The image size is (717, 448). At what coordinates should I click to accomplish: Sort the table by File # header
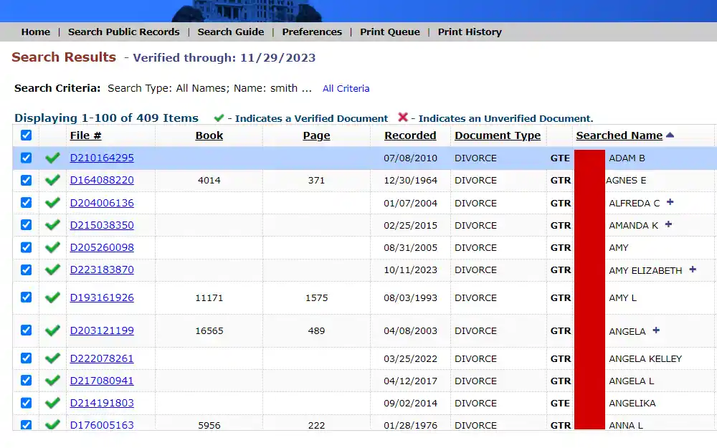[85, 135]
